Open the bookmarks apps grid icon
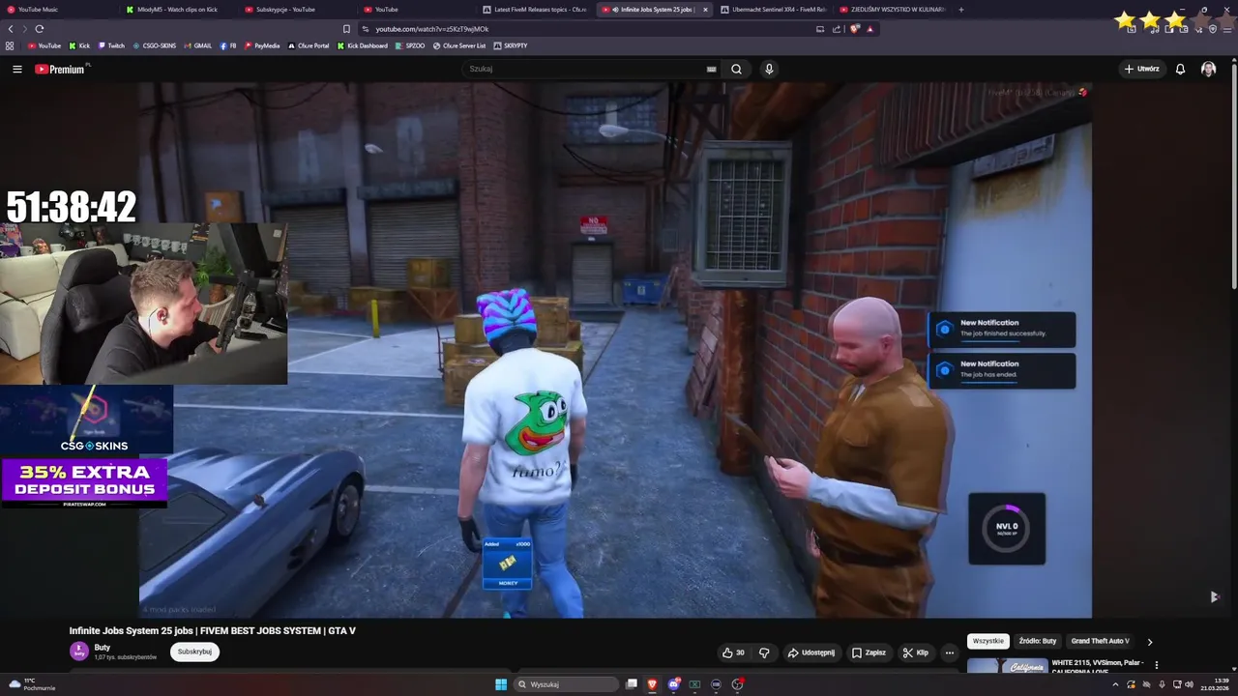The image size is (1238, 696). (x=10, y=45)
